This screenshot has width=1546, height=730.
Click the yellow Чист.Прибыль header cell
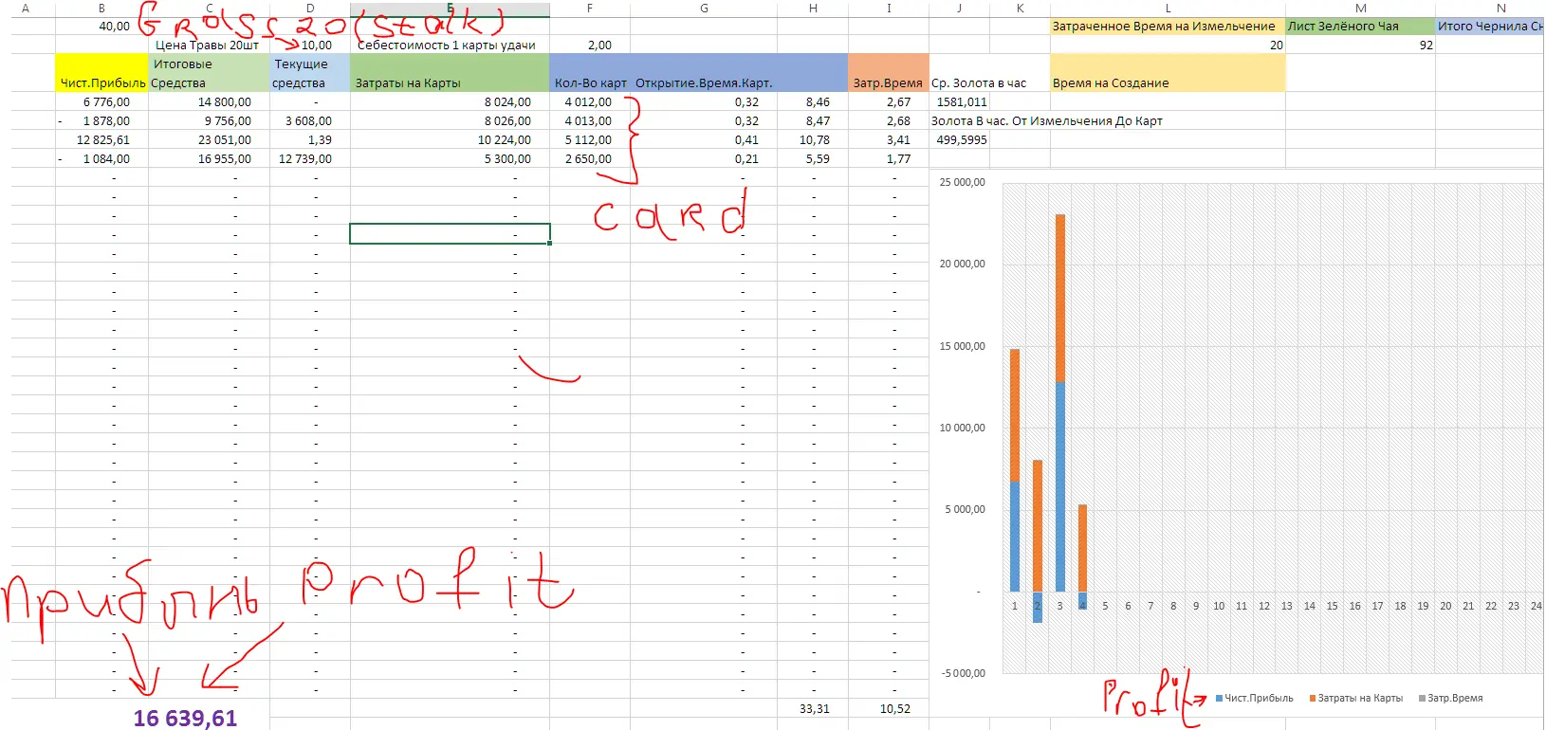[102, 74]
